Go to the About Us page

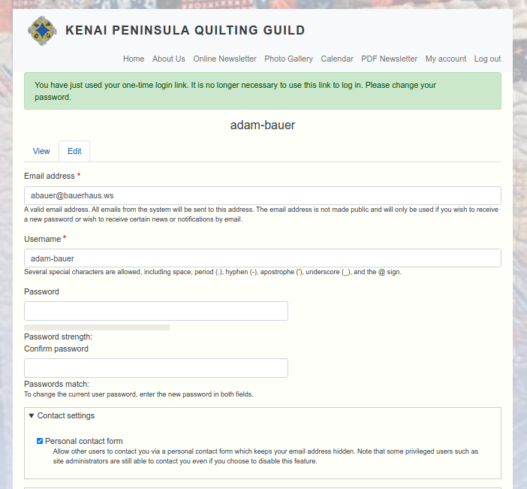[x=168, y=59]
